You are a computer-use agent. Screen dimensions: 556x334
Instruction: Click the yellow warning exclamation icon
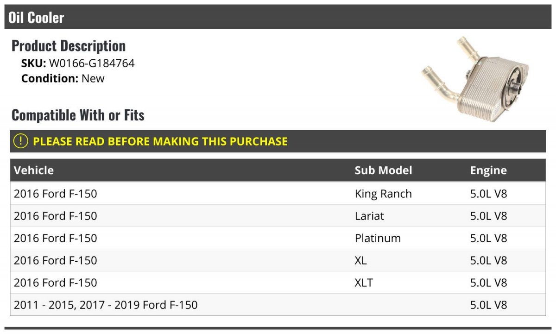click(21, 141)
